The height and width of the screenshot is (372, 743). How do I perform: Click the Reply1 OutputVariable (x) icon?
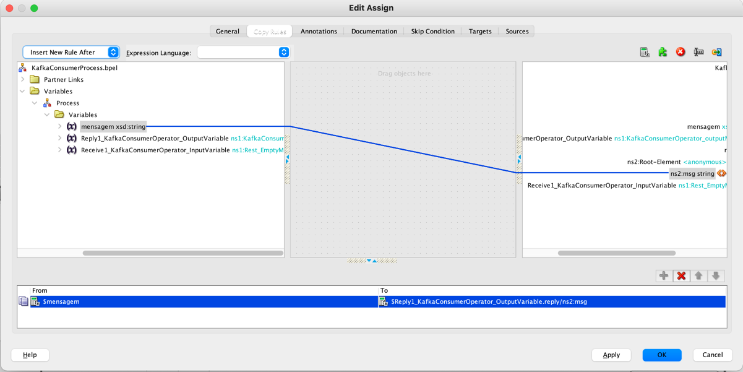pos(72,138)
